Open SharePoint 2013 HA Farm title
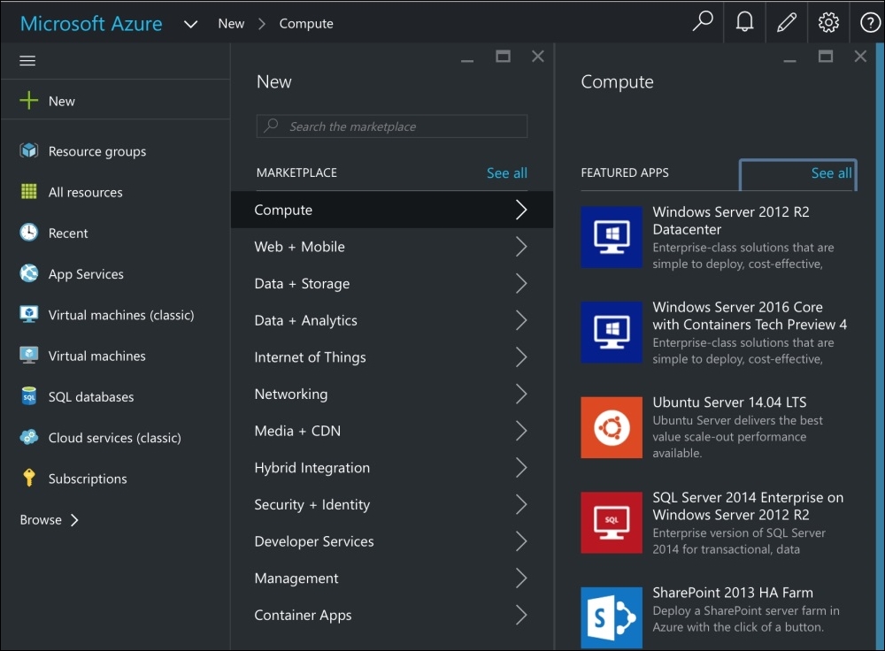The width and height of the screenshot is (885, 651). tap(733, 593)
